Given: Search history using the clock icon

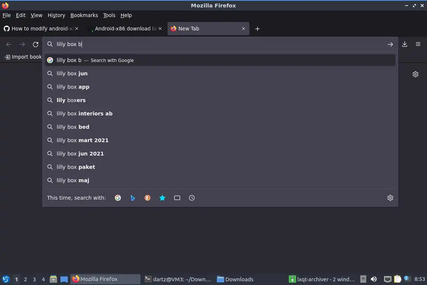Looking at the screenshot, I should (192, 198).
